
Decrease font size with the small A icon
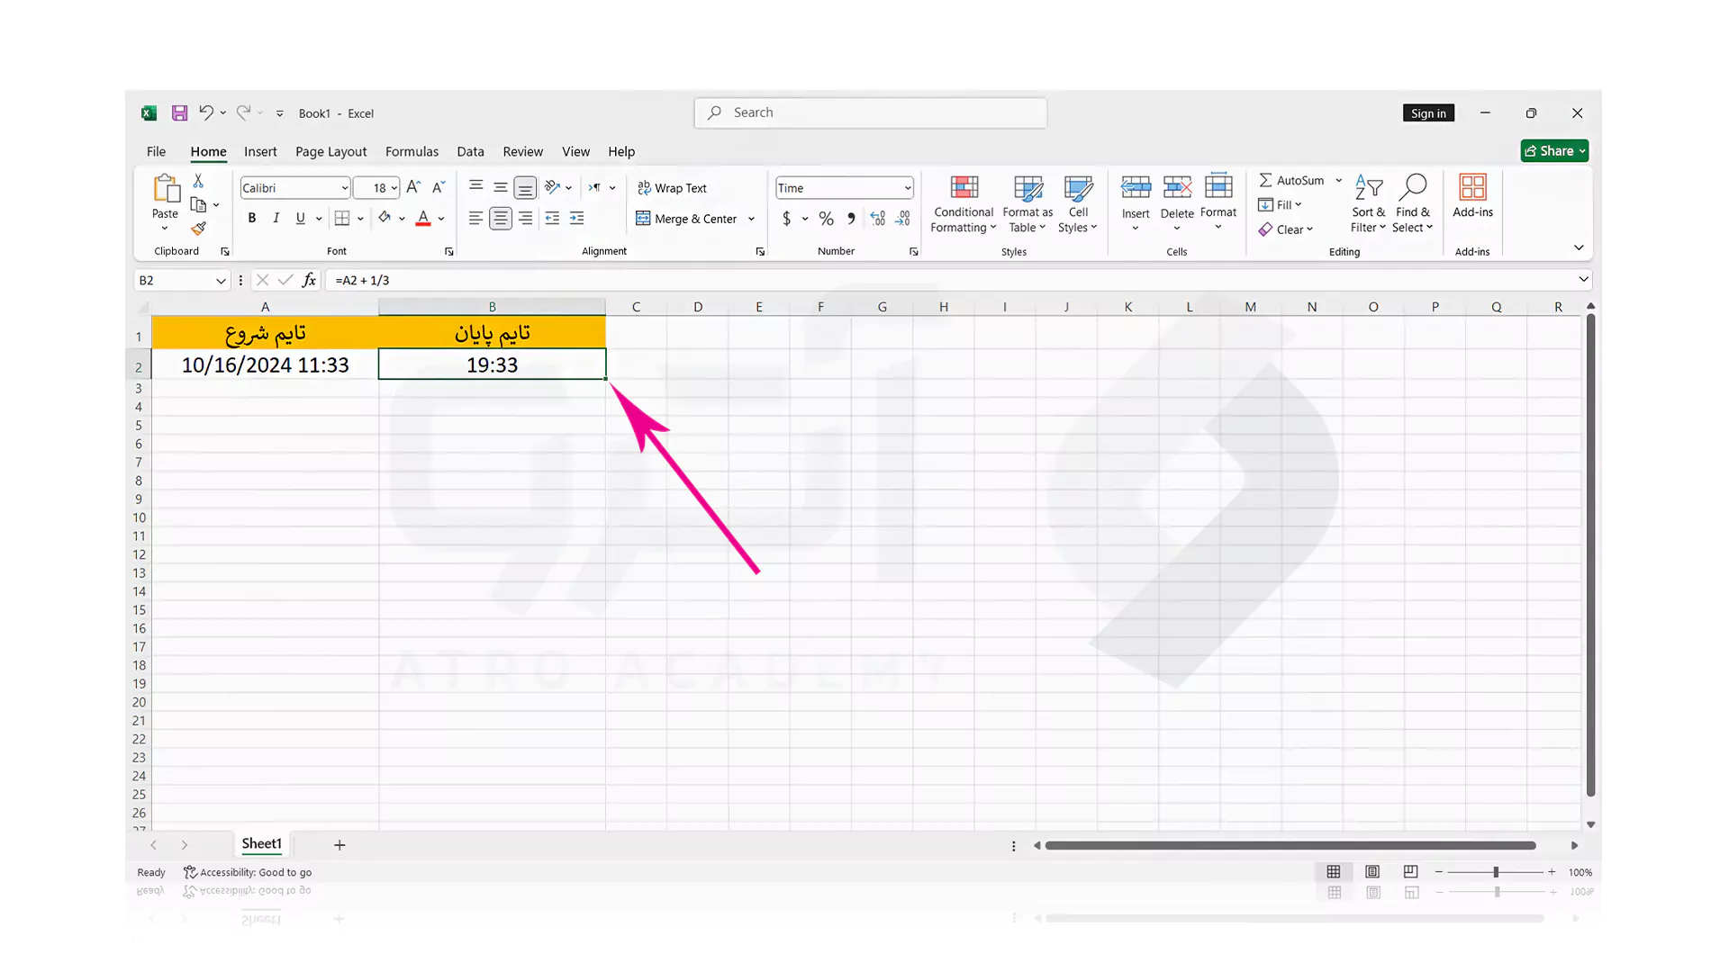click(439, 187)
